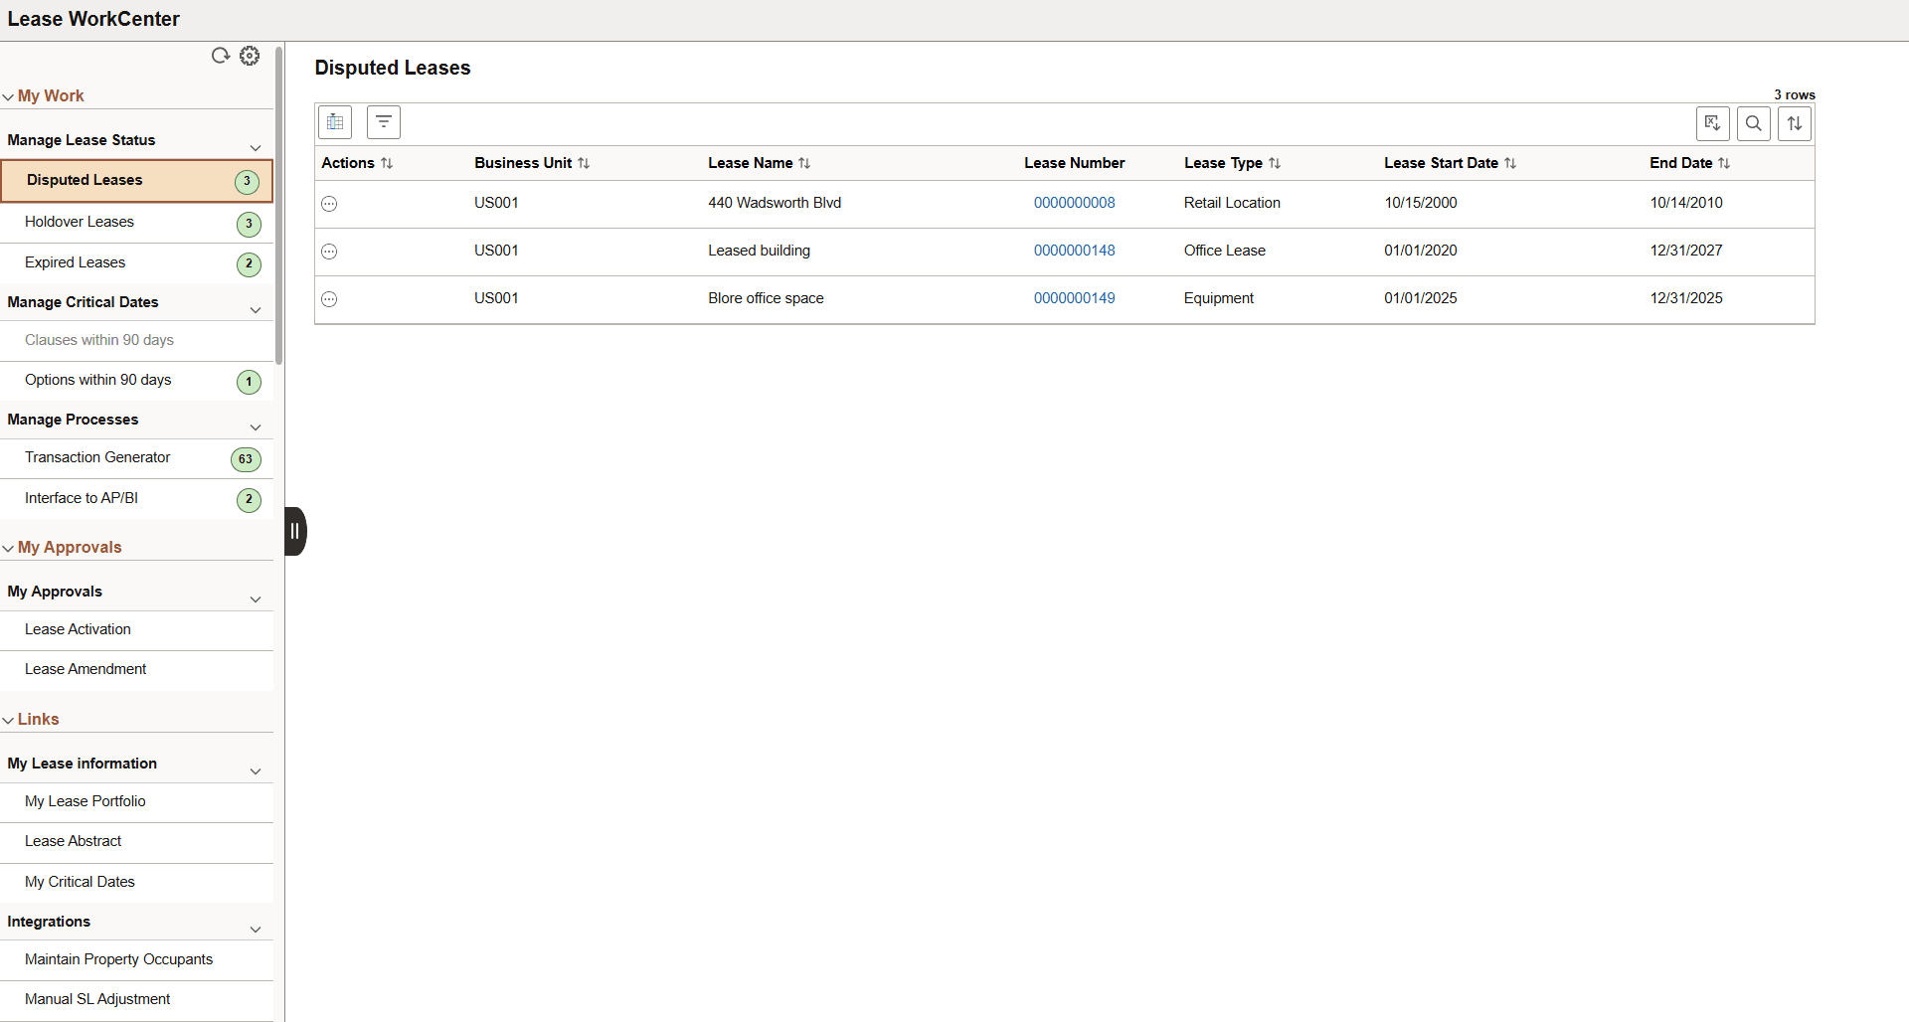Collapse the Manage Lease Status section
Viewport: 1909px width, 1022px height.
pos(256,146)
